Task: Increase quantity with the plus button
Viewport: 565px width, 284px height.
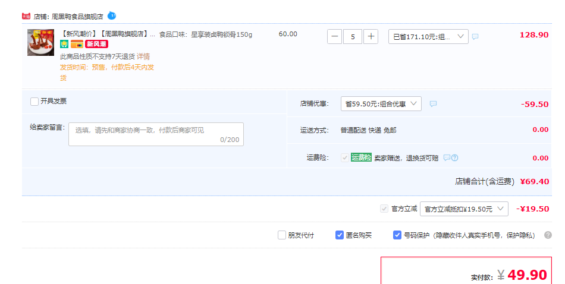Action: [x=371, y=36]
